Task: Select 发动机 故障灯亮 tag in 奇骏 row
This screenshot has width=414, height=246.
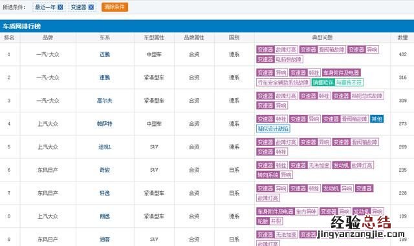Action: [x=353, y=165]
